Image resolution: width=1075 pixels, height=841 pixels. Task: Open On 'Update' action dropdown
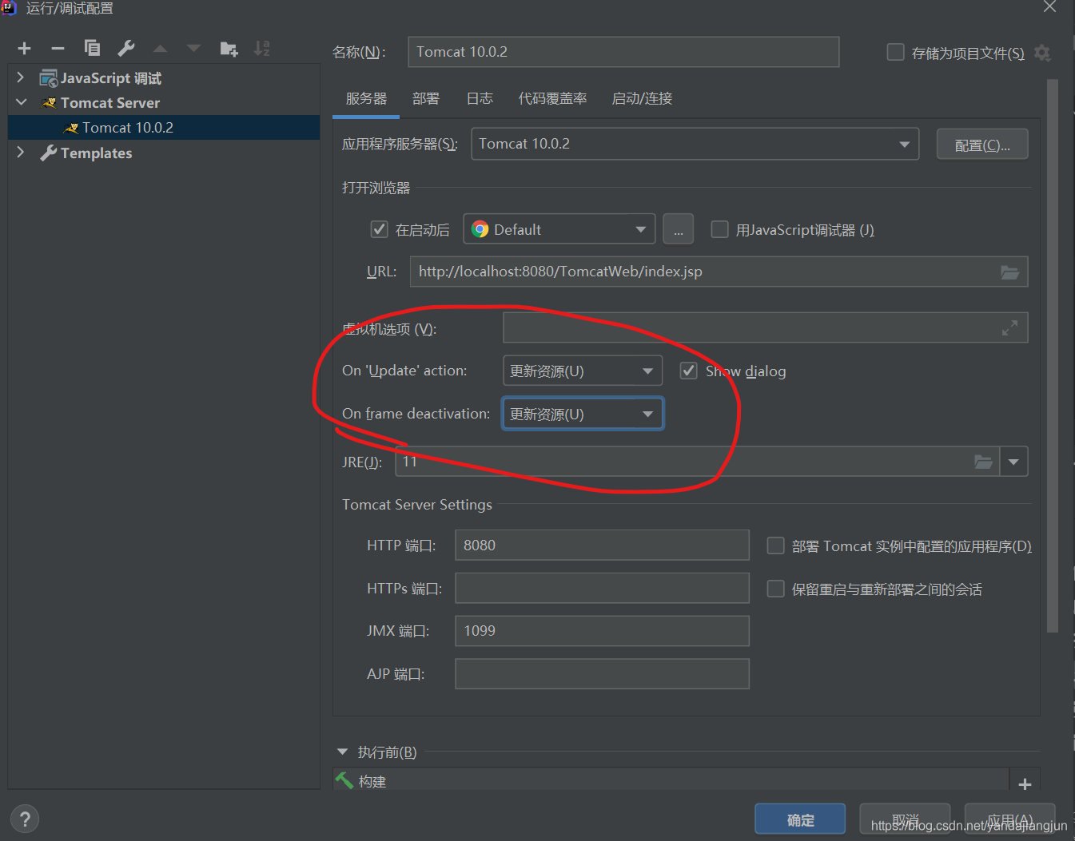pos(583,371)
